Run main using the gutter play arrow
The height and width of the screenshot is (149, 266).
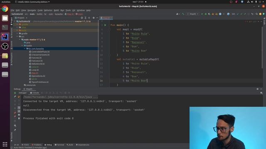click(x=105, y=25)
